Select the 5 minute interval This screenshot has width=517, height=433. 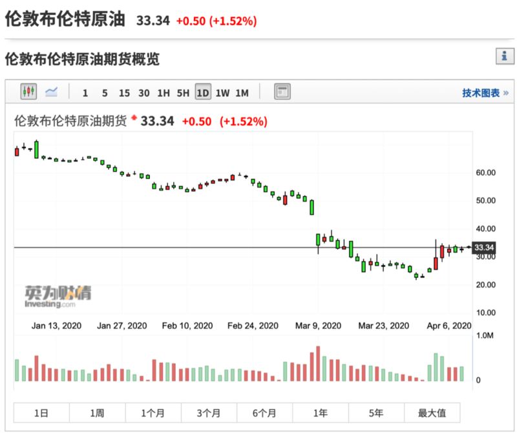pyautogui.click(x=105, y=93)
